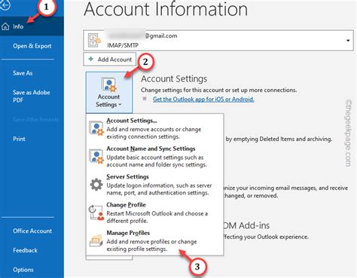
Task: Open Outlook Options
Action: click(23, 270)
